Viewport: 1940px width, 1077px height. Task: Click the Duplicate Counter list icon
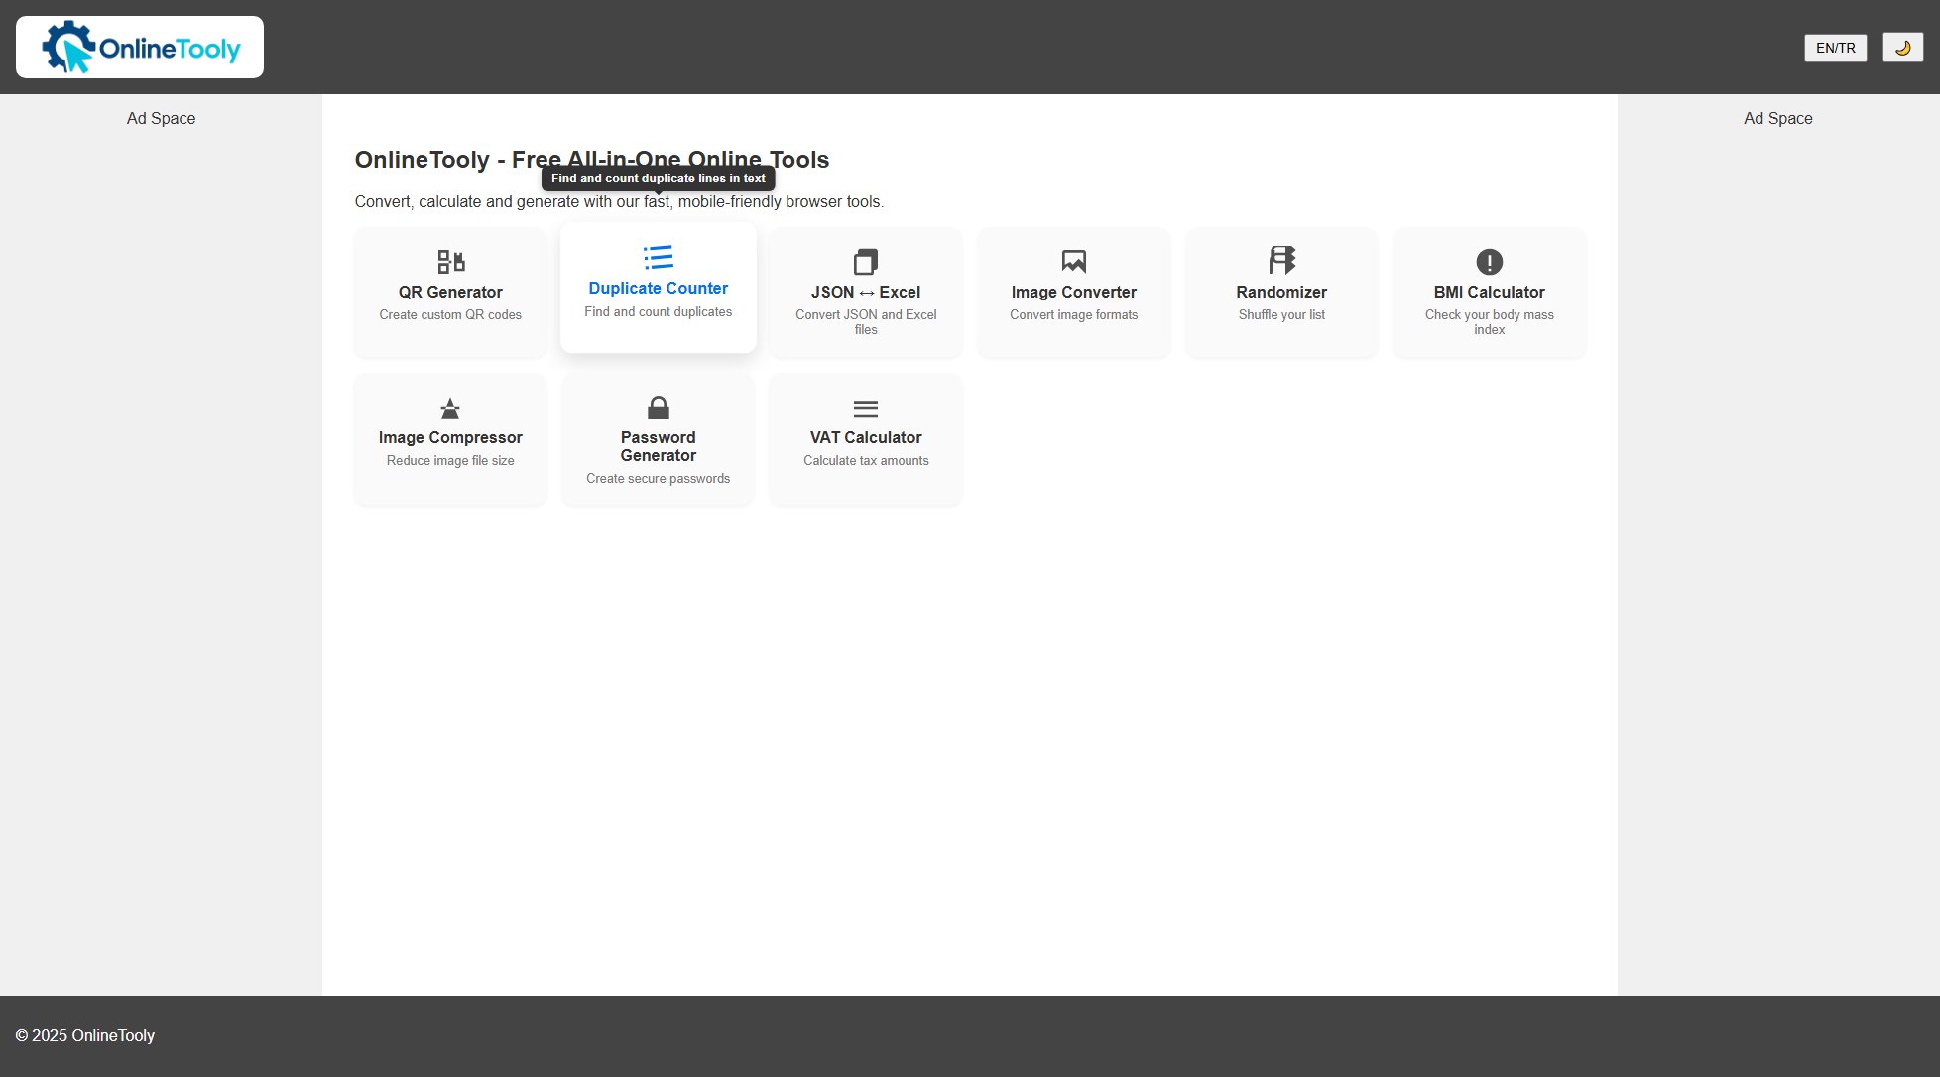click(659, 257)
